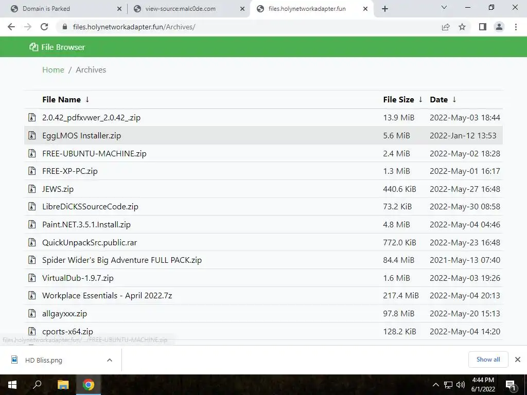Click archive icon beside VirtualDub-1.9.7.zip
The image size is (527, 395).
coord(32,278)
